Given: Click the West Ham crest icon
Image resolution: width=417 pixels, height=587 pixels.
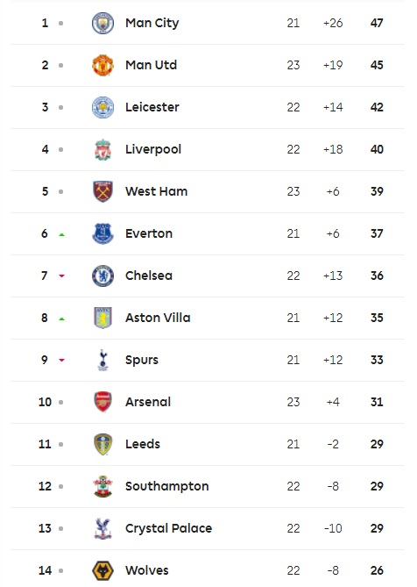Looking at the screenshot, I should click(x=102, y=191).
